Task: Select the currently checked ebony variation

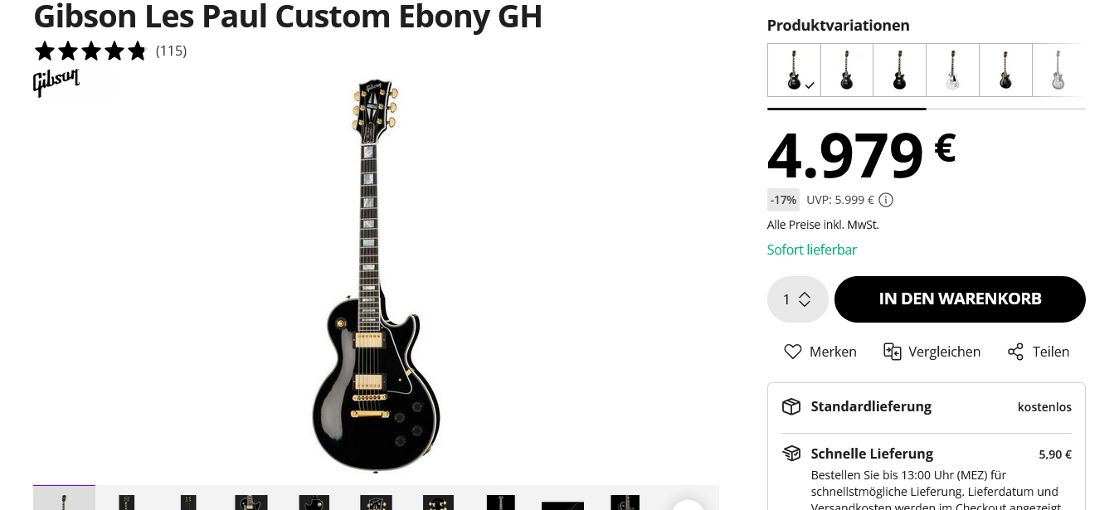Action: 794,70
